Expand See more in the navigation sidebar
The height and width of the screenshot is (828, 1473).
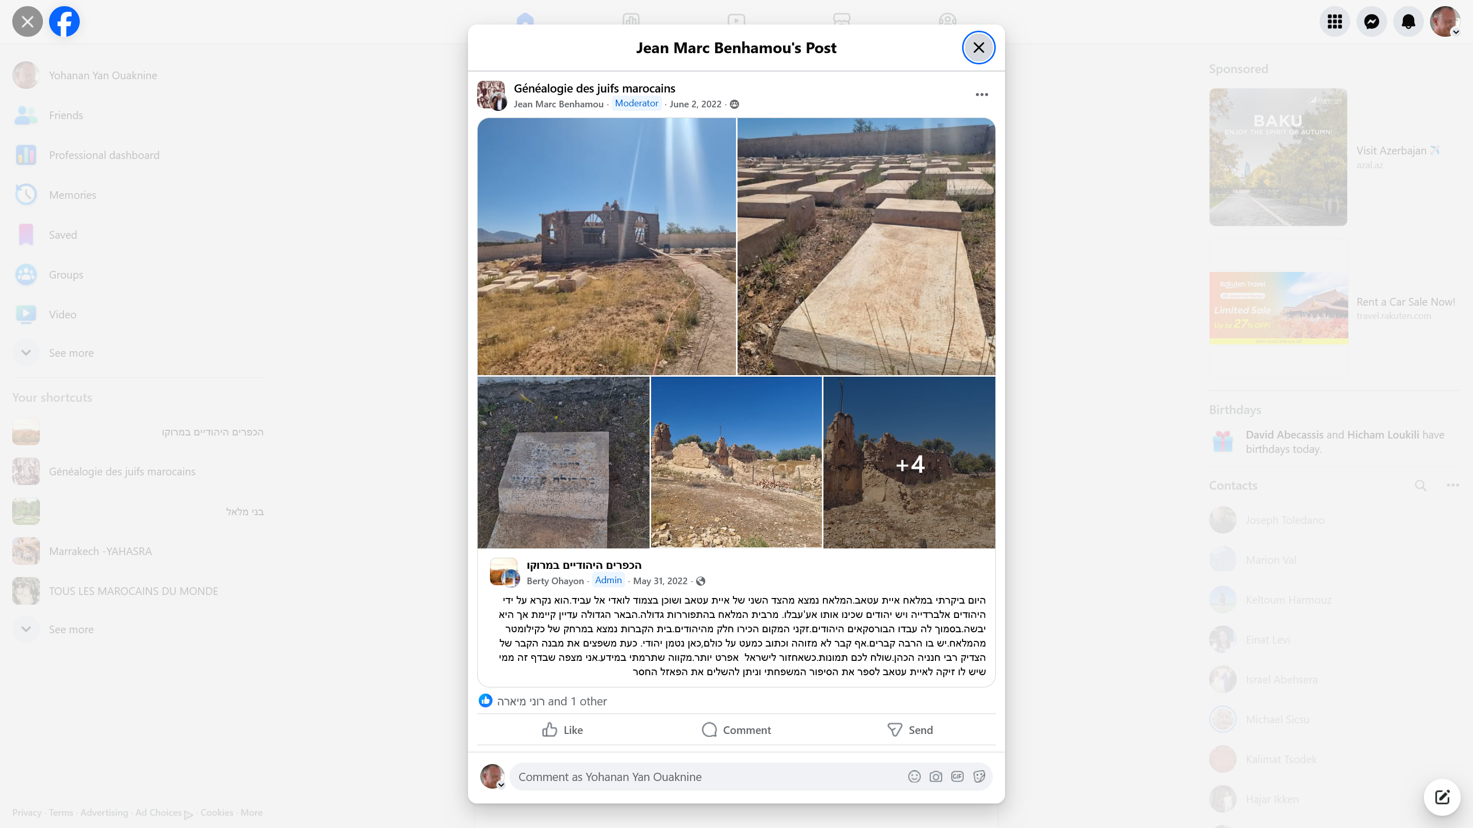click(71, 353)
